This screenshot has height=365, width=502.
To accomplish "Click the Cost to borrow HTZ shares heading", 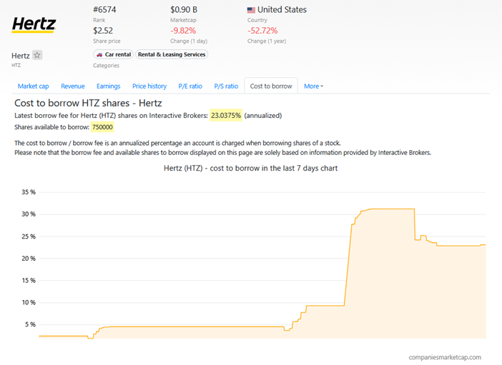I will 88,103.
